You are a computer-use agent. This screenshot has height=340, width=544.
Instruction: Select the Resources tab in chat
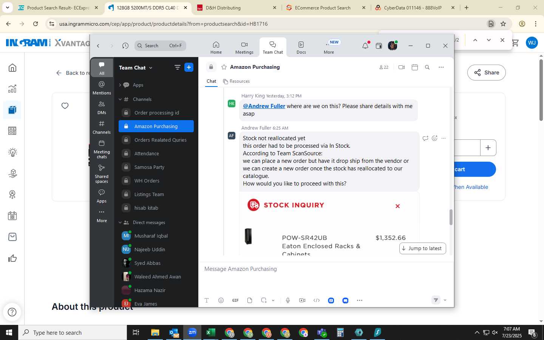pyautogui.click(x=236, y=81)
